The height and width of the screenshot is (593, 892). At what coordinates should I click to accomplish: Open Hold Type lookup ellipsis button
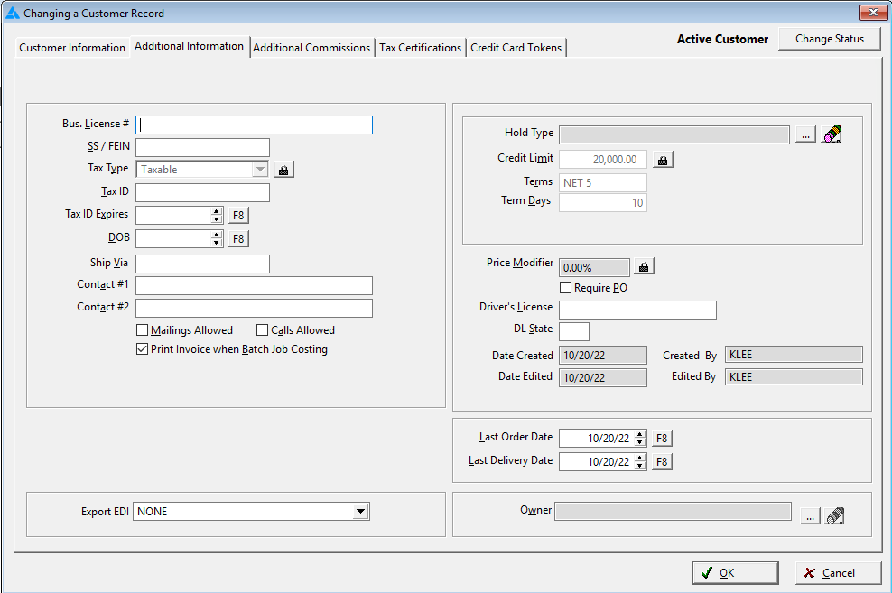805,134
